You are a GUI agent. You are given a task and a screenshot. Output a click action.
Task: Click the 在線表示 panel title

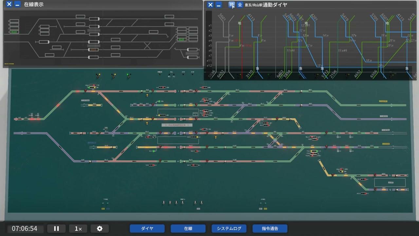pos(34,5)
